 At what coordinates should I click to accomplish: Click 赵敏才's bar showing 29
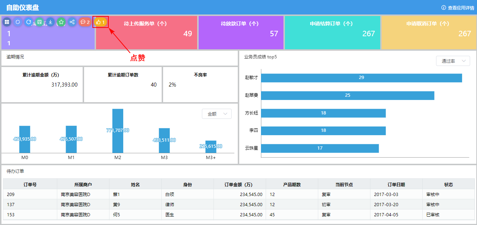coord(361,78)
